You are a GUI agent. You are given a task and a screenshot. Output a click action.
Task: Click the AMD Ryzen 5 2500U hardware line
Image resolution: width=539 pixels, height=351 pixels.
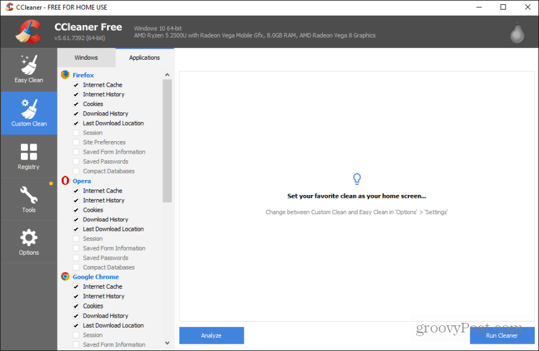pos(255,35)
